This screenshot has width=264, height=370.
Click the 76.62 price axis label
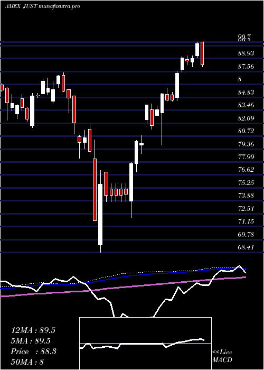(x=246, y=170)
